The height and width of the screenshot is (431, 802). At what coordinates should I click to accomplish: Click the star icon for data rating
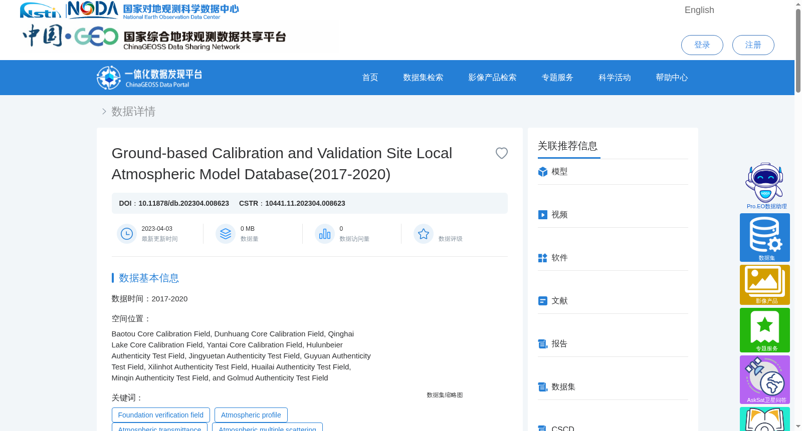pos(424,234)
